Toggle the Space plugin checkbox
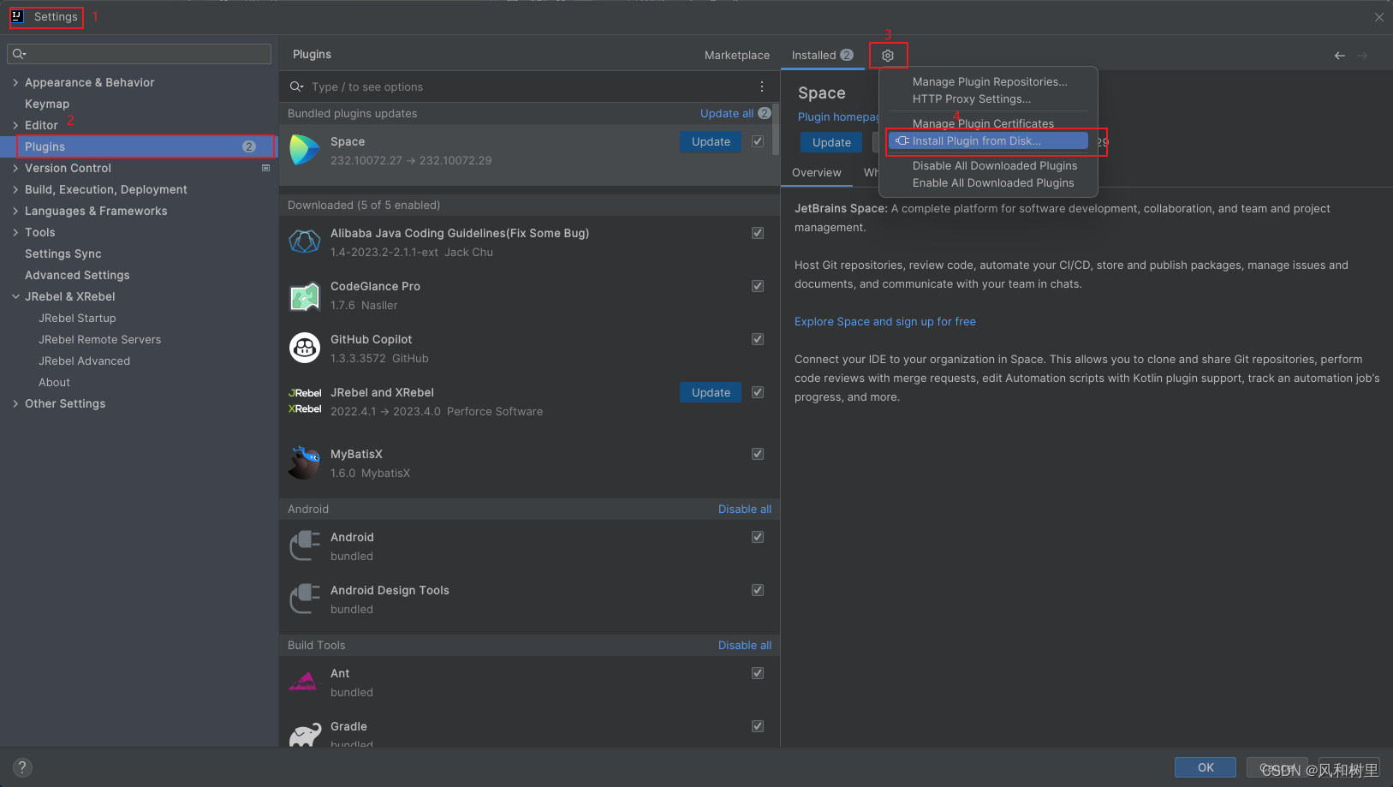This screenshot has height=787, width=1393. pyautogui.click(x=758, y=141)
